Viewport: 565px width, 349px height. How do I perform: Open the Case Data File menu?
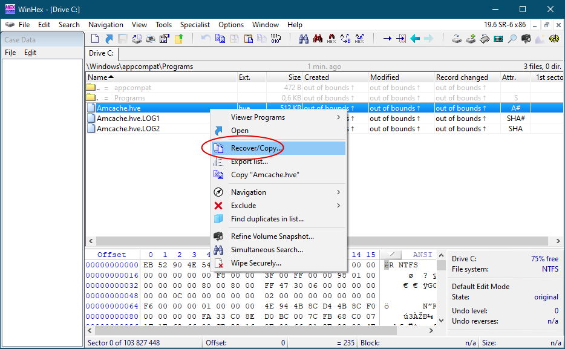point(10,53)
